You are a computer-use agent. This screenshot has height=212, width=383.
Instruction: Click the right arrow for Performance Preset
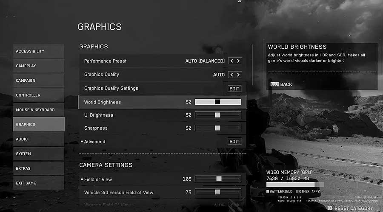(x=238, y=61)
